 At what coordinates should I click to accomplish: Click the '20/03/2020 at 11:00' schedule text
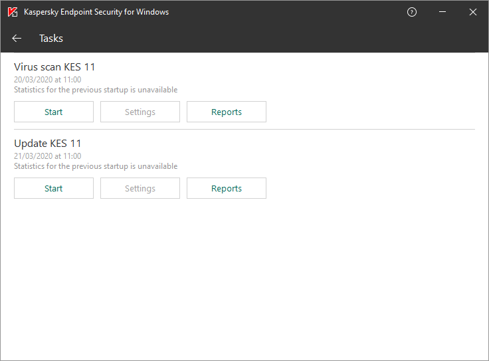[x=48, y=80]
